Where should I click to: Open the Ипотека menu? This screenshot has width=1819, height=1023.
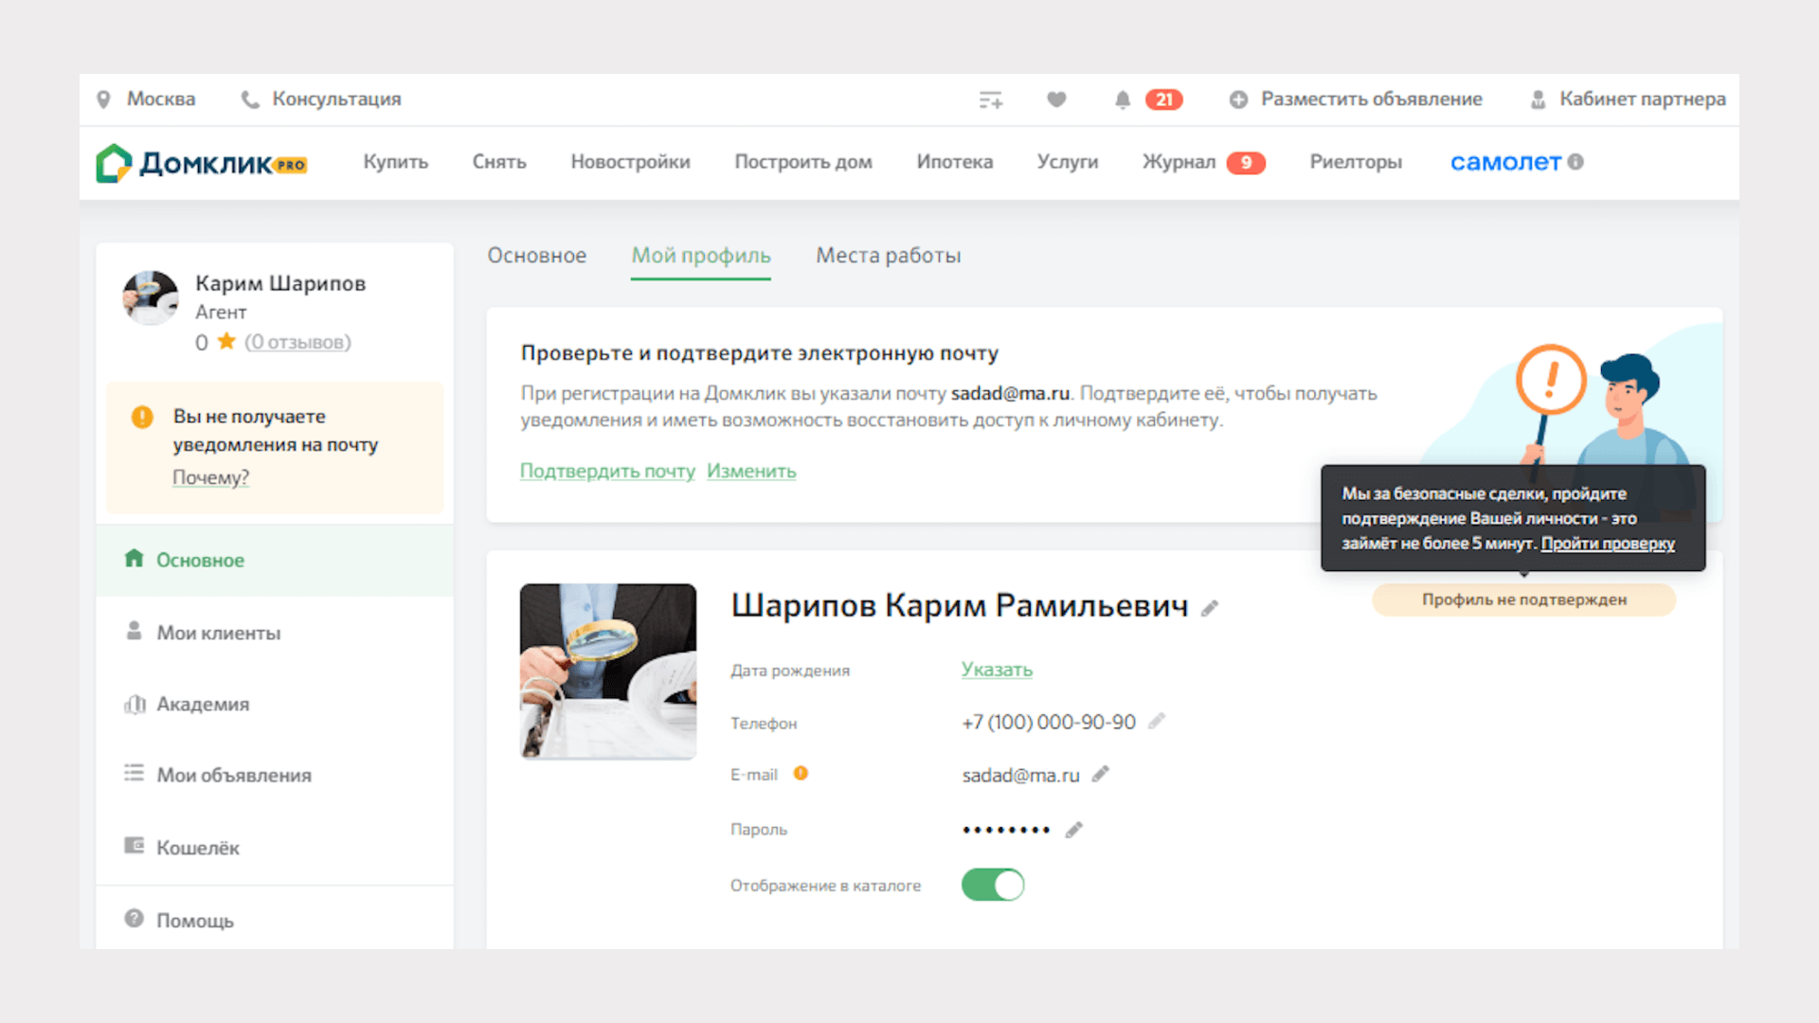click(x=955, y=162)
